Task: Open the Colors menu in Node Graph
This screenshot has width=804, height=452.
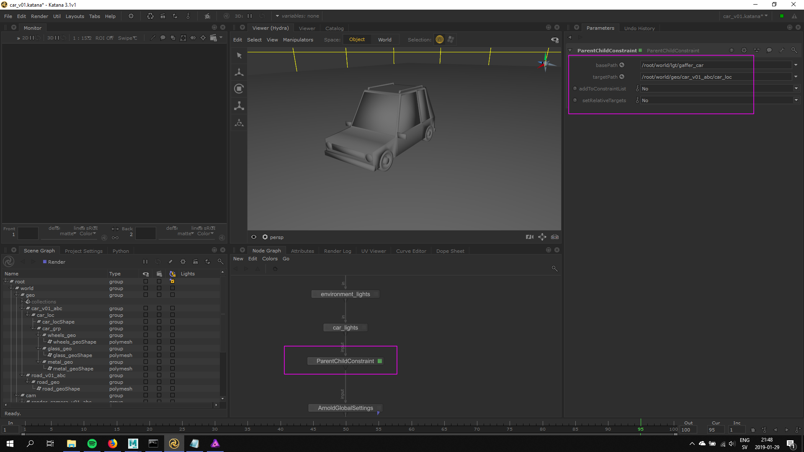Action: point(270,259)
